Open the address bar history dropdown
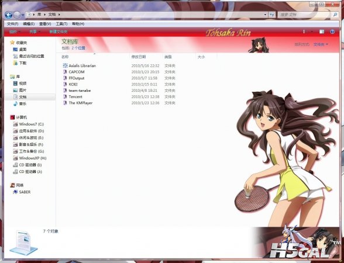 [265, 15]
